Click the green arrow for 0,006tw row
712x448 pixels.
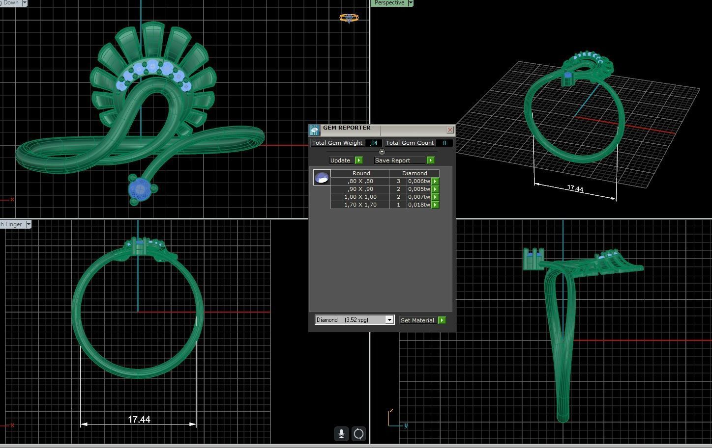click(x=435, y=181)
